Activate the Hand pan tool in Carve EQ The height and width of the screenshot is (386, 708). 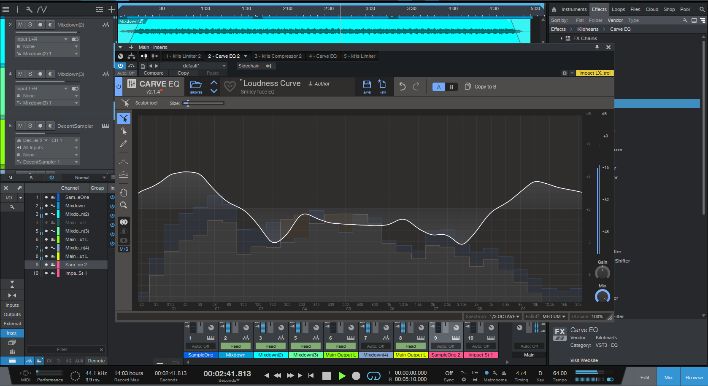pos(124,192)
